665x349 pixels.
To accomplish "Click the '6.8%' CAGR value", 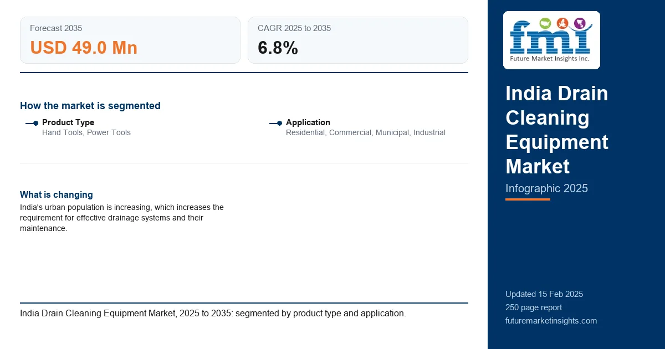I will tap(278, 48).
